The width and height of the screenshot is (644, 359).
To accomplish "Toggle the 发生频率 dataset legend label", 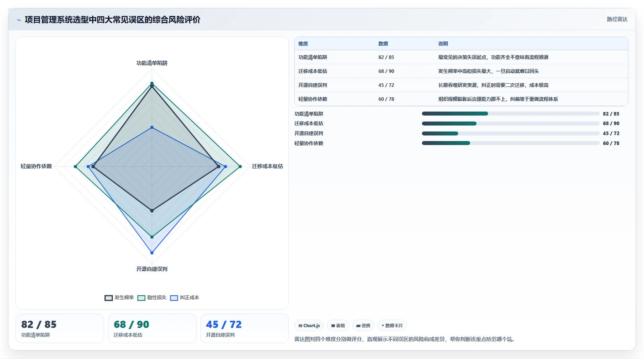I will pos(124,298).
